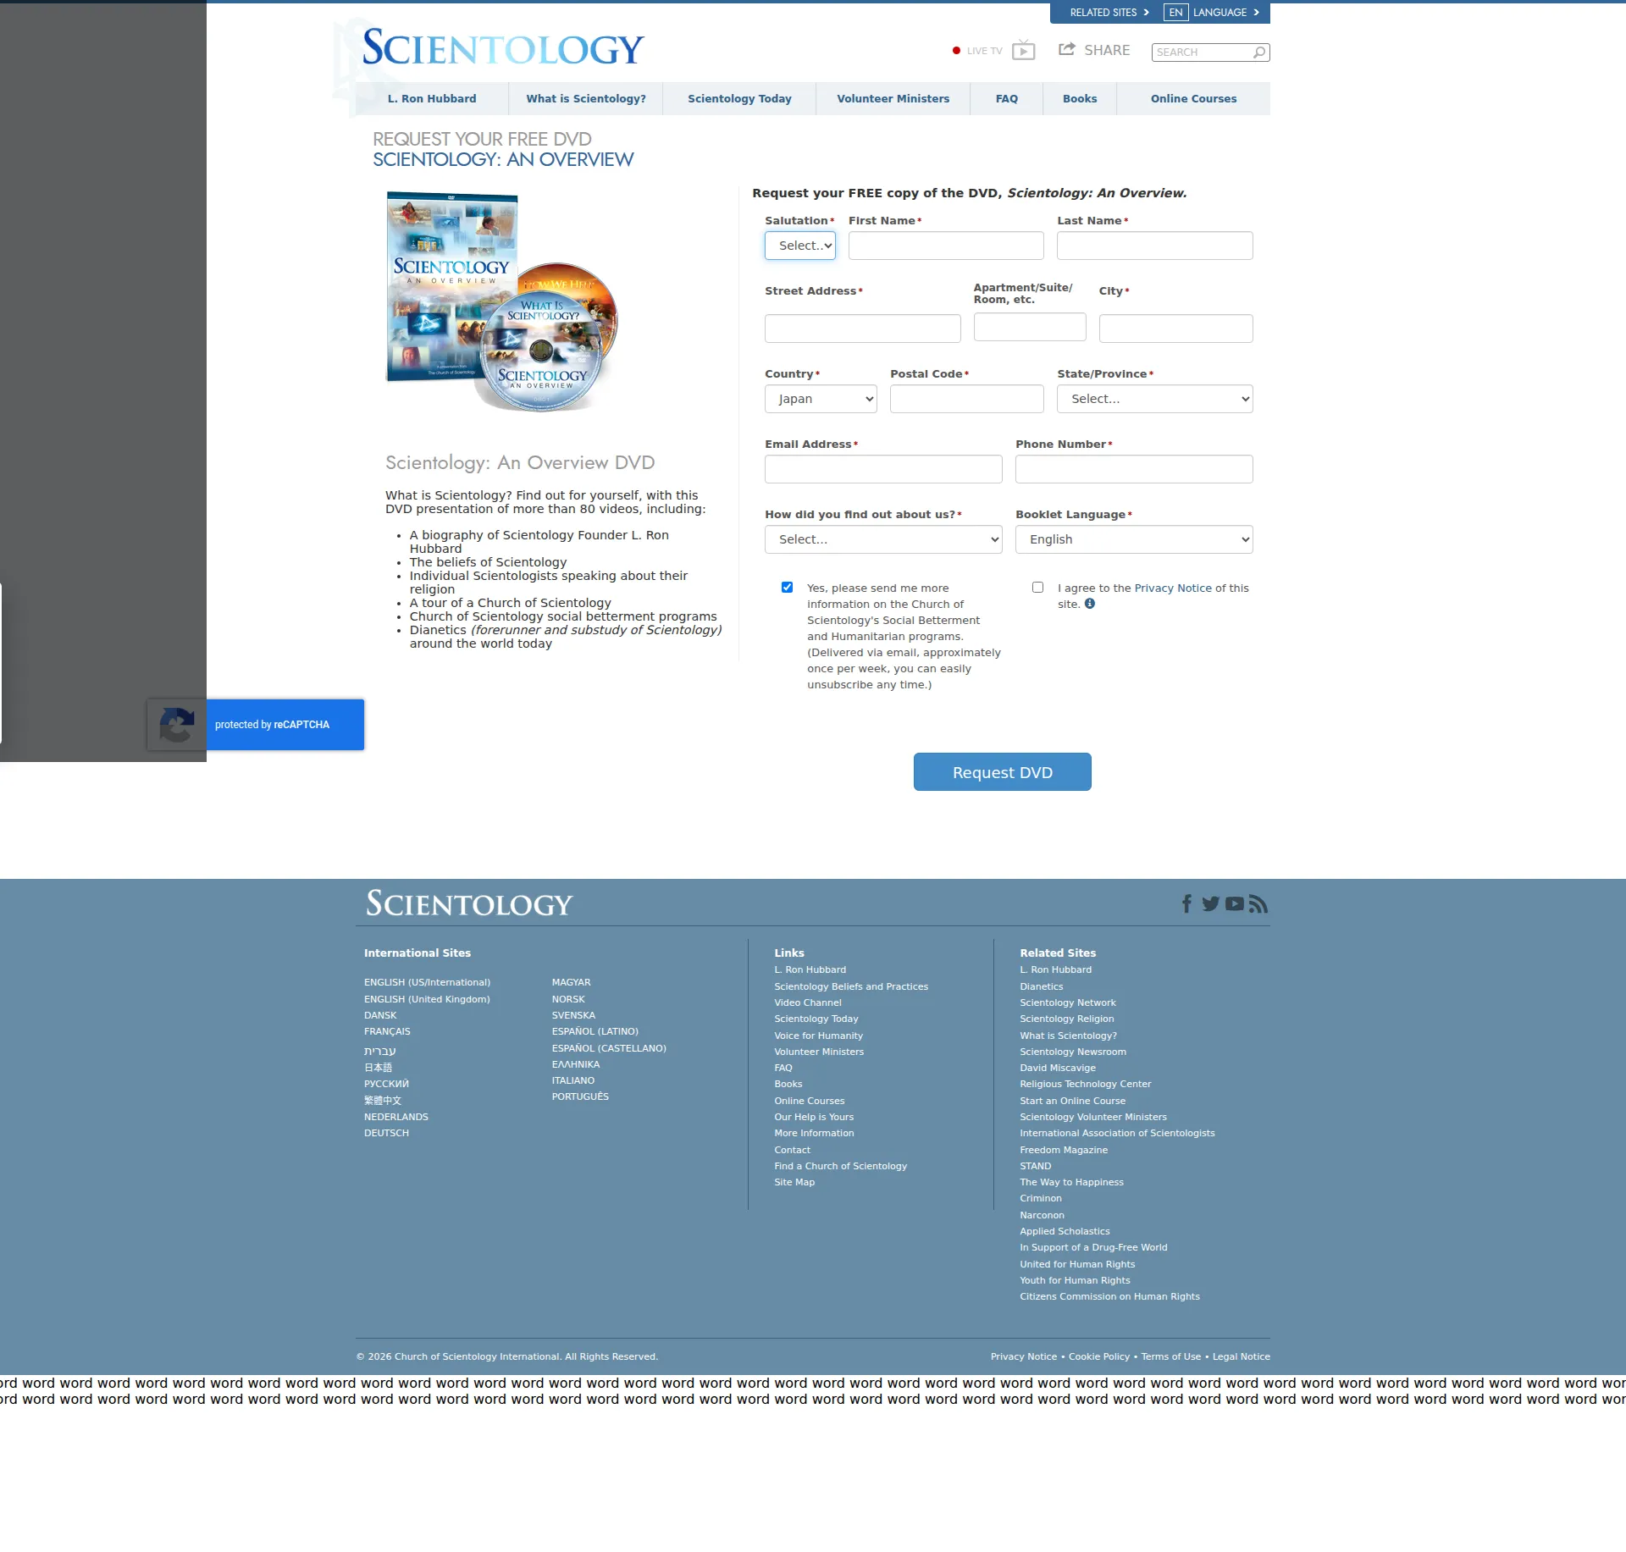Open the Video Channel footer link
The image size is (1626, 1552).
808,1002
